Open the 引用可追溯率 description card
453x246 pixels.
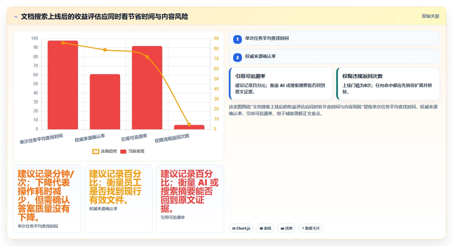tap(281, 84)
